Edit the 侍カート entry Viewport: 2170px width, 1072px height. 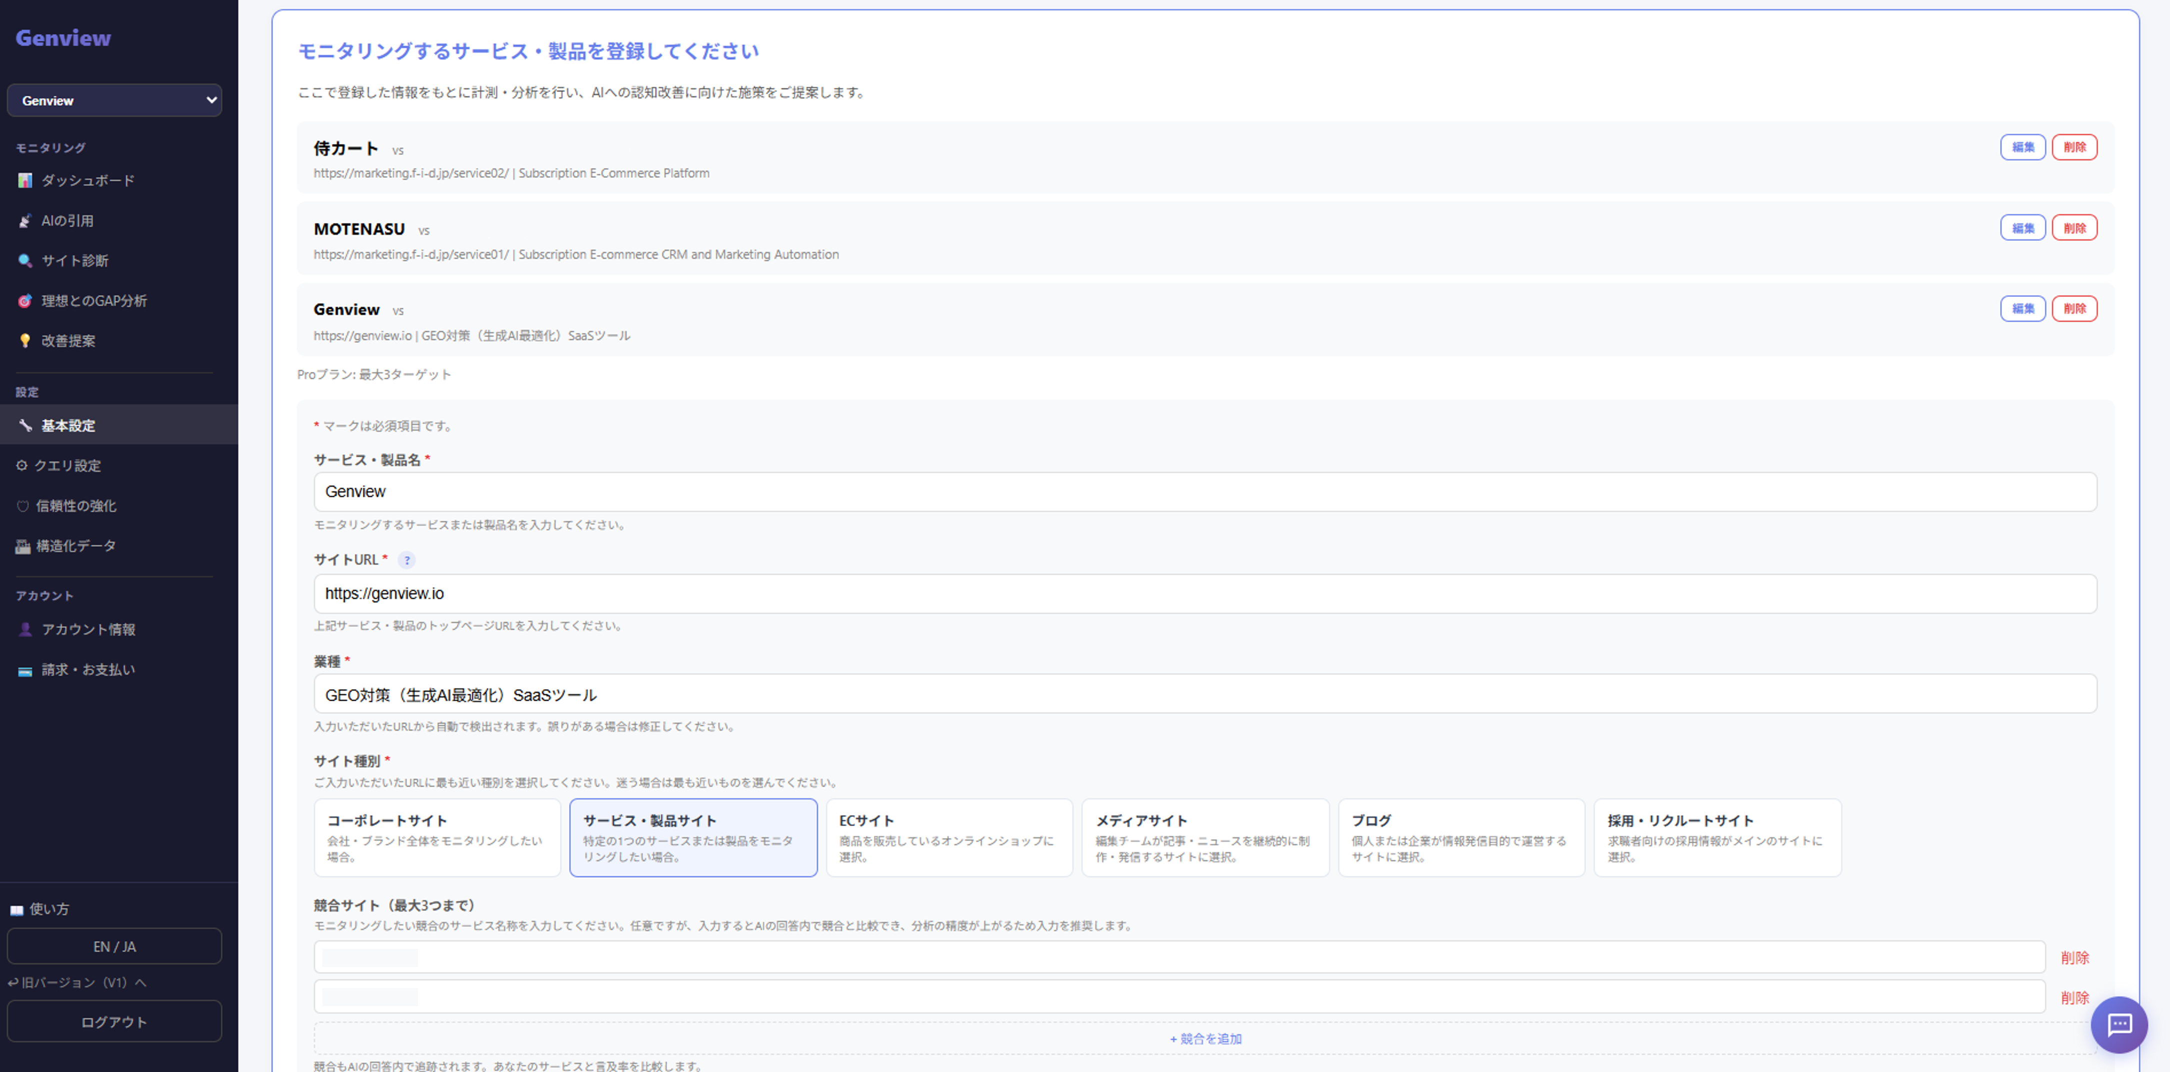pos(2022,147)
